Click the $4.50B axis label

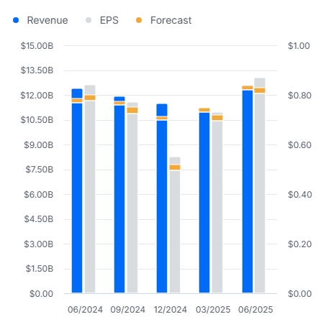tap(39, 219)
